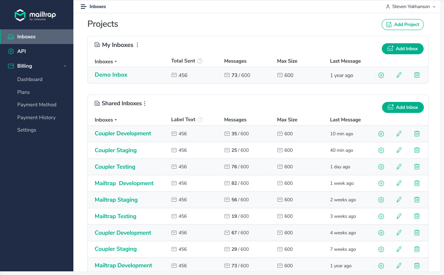Collapse the Billing section in sidebar
This screenshot has width=444, height=275.
(x=65, y=66)
